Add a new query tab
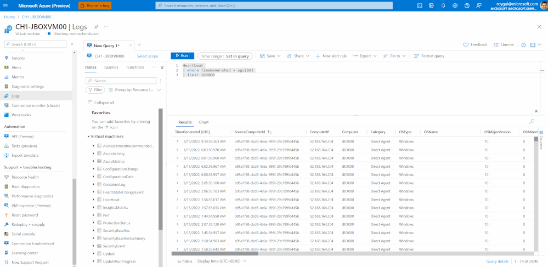Screen dimensions: 548x267 [139, 45]
